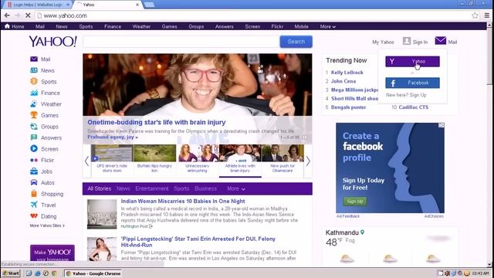This screenshot has width=494, height=278.
Task: Open trending topic Kelly LeBrock
Action: (347, 72)
